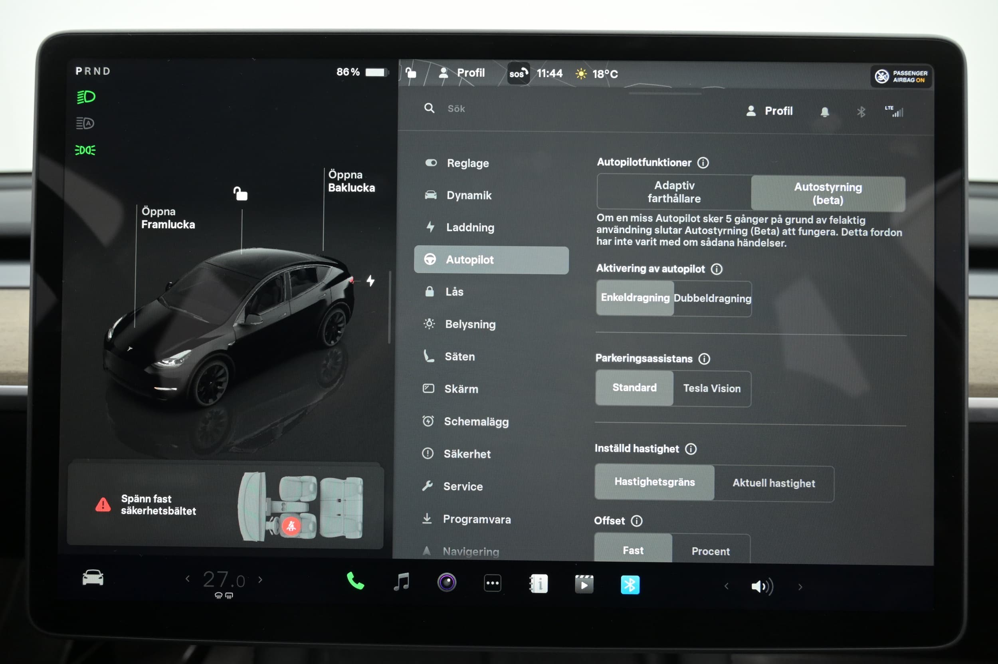998x664 pixels.
Task: Tap the unlock icon above the car
Action: [240, 193]
